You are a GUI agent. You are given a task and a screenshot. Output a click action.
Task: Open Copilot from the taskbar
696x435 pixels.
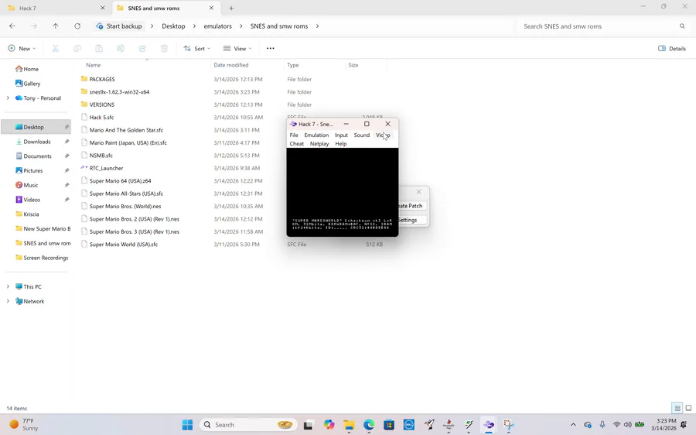[329, 425]
